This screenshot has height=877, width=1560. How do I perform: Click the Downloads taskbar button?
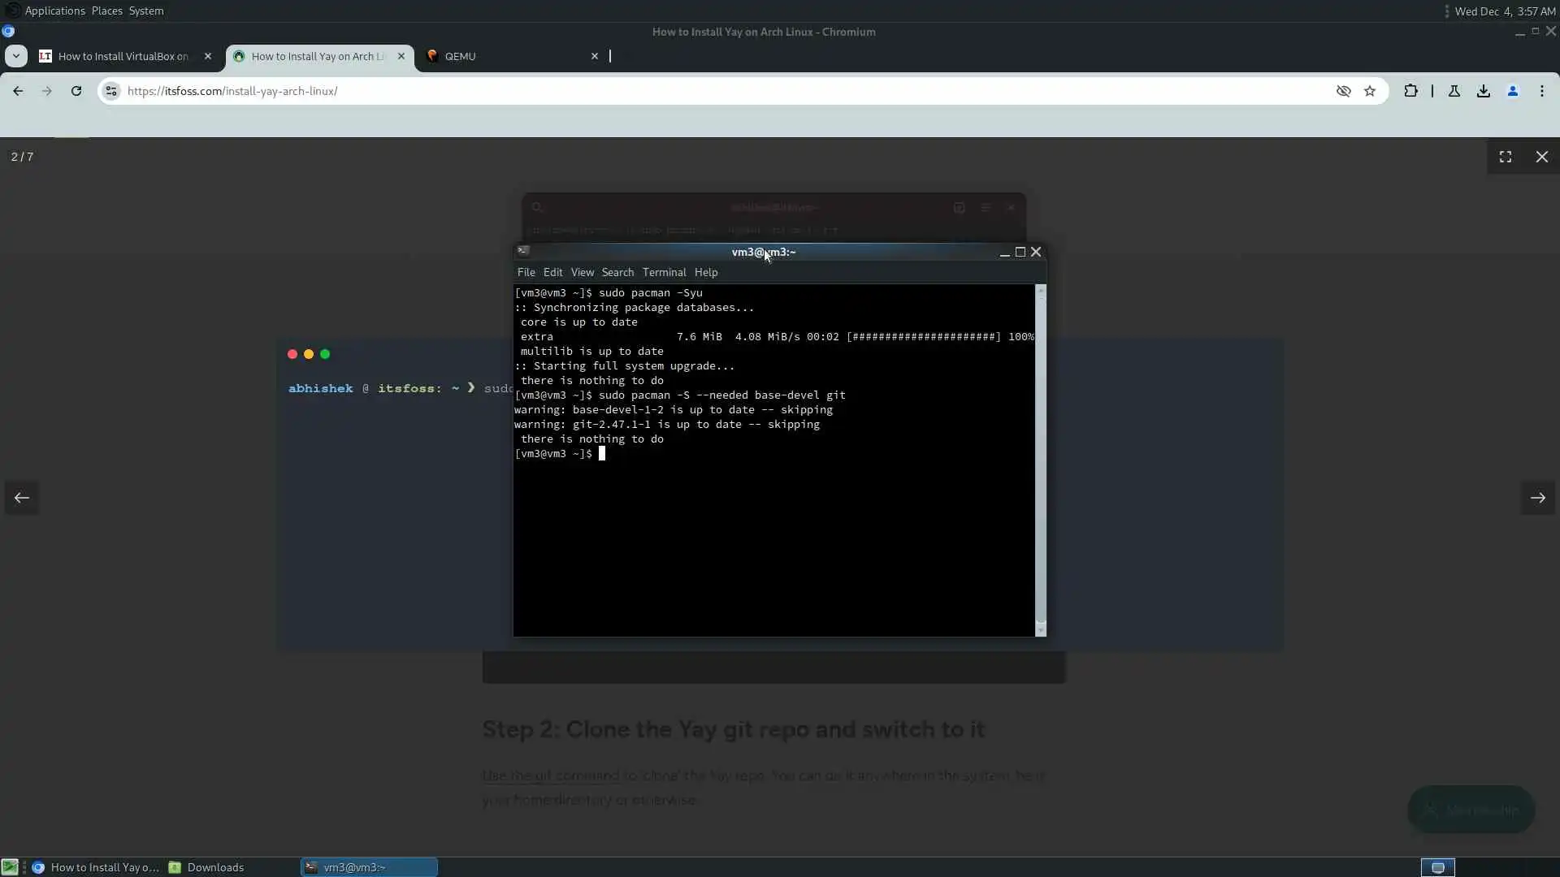pyautogui.click(x=215, y=867)
